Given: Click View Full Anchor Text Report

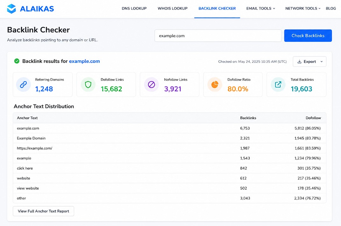Looking at the screenshot, I should [x=44, y=211].
